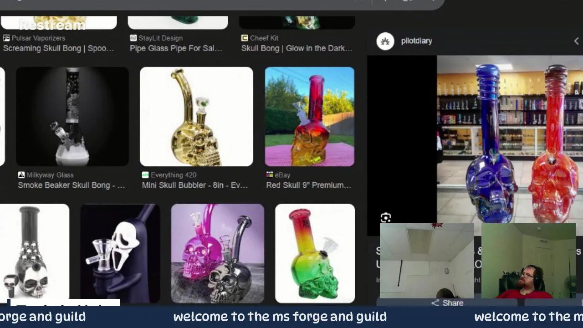Collapse the preview panel with back chevron
Screen dimensions: 583x328
tap(576, 41)
